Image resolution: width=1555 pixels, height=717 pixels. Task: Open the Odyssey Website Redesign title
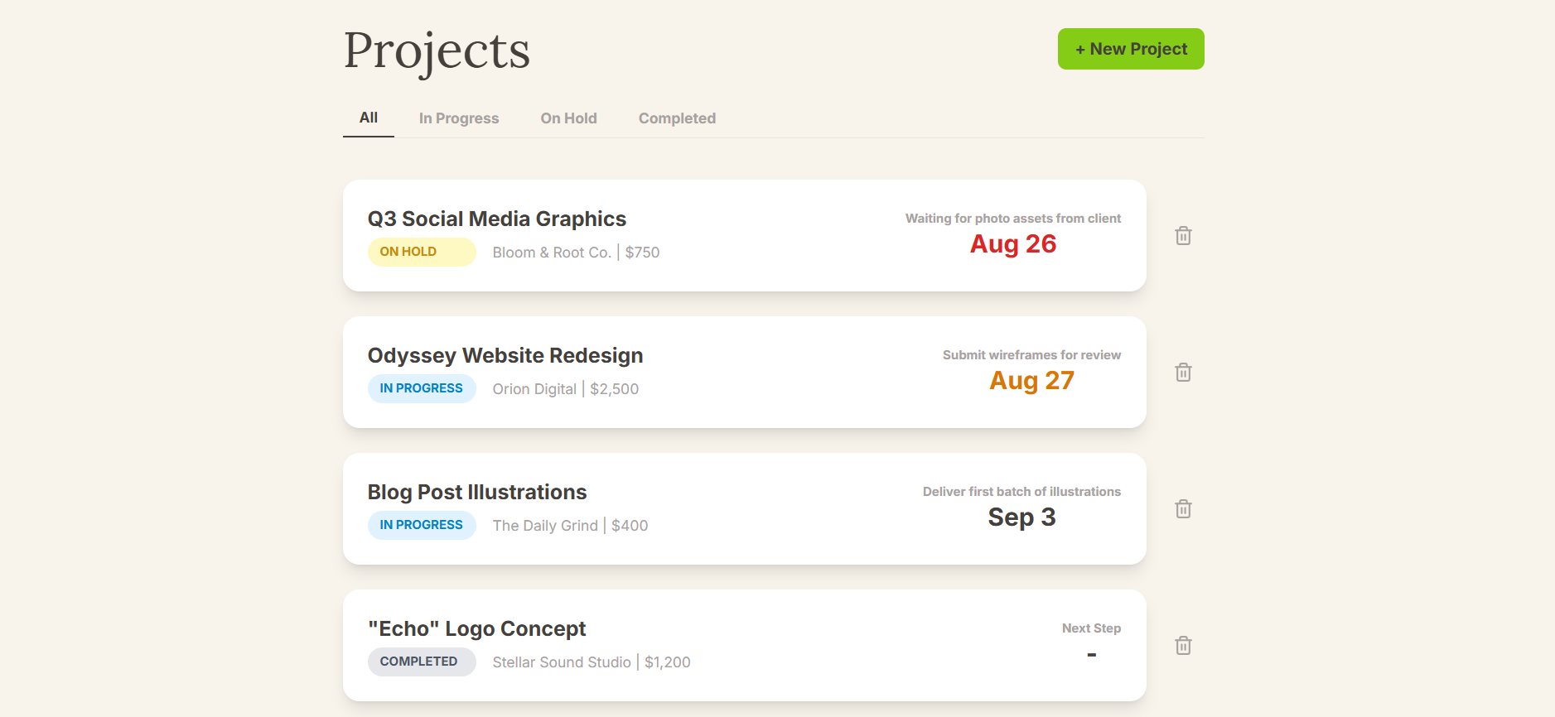point(505,355)
